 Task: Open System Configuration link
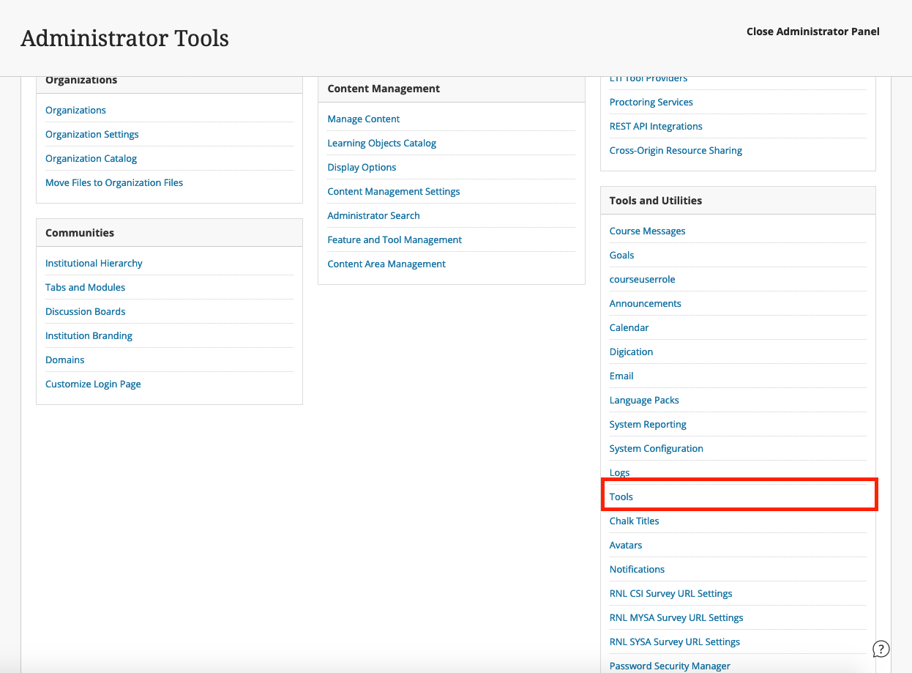click(x=656, y=448)
